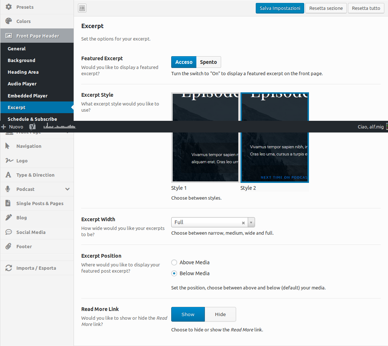The height and width of the screenshot is (346, 388).
Task: Click the Logo signature icon
Action: tap(9, 161)
